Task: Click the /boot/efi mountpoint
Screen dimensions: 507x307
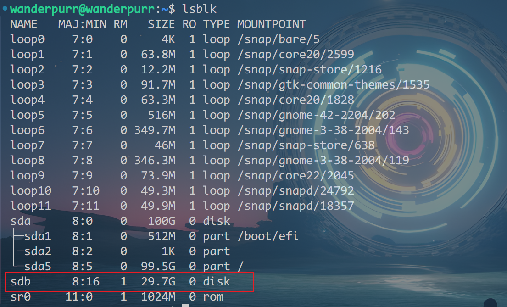Action: click(268, 236)
